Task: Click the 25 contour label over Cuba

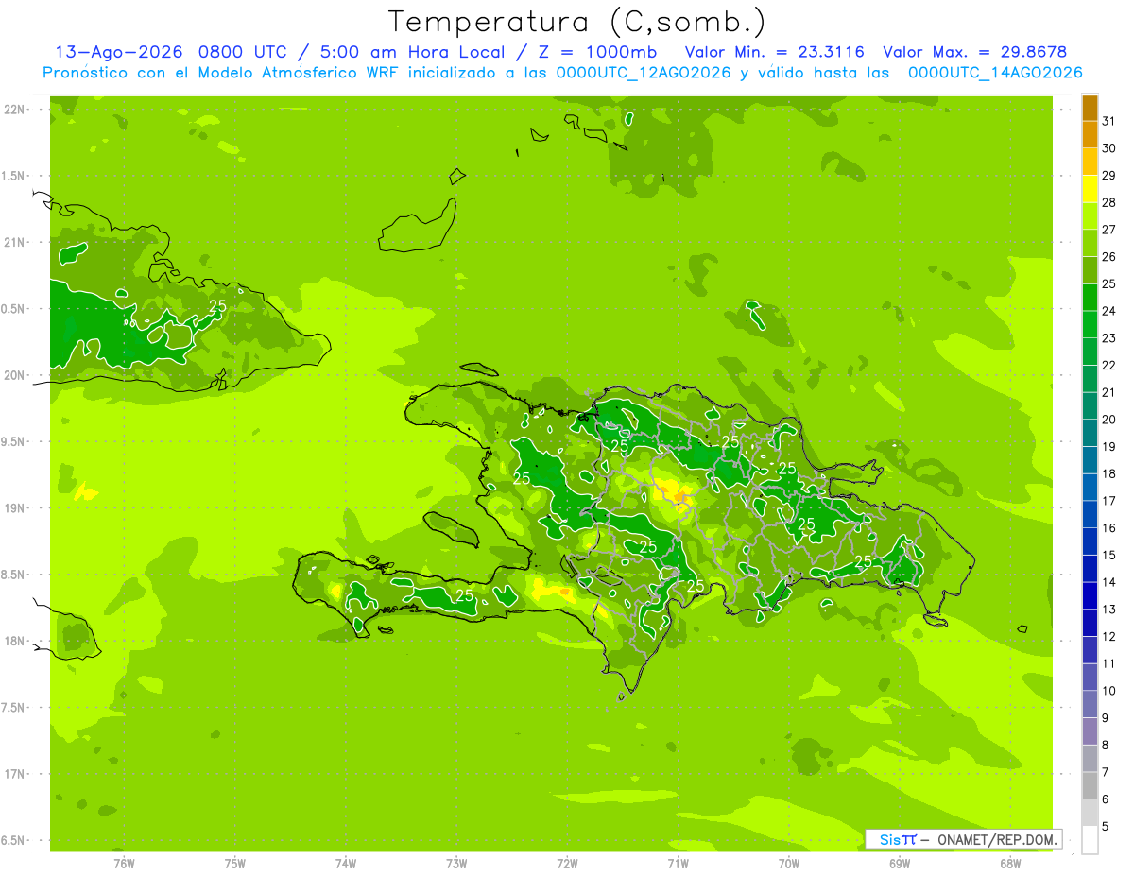Action: pyautogui.click(x=217, y=306)
